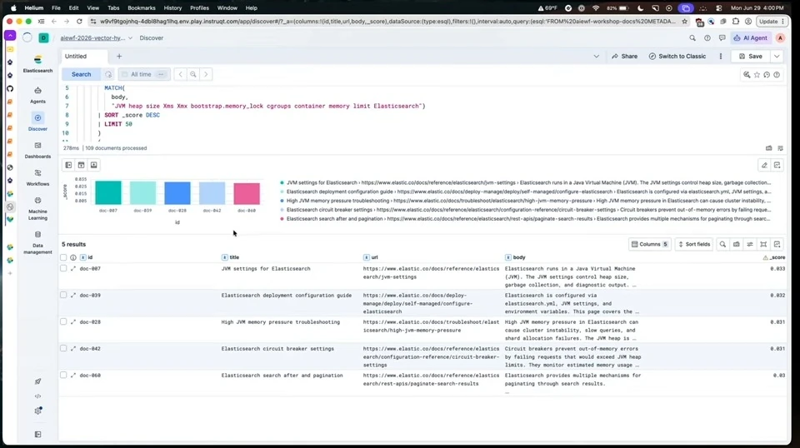Open the Bookmarks menu in menu bar
The height and width of the screenshot is (448, 800).
click(142, 7)
